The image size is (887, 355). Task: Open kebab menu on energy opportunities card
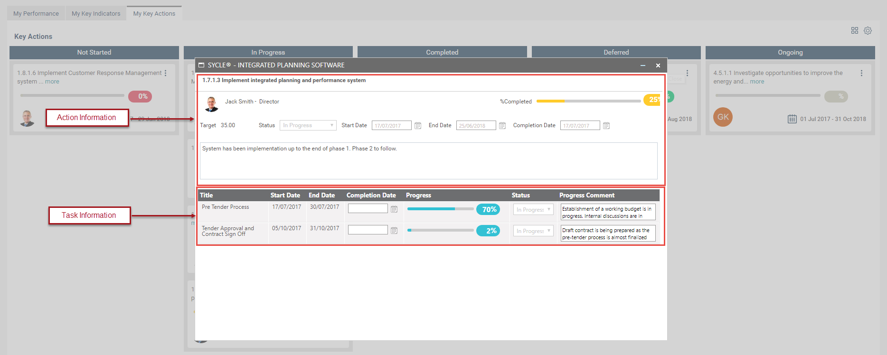click(x=861, y=73)
